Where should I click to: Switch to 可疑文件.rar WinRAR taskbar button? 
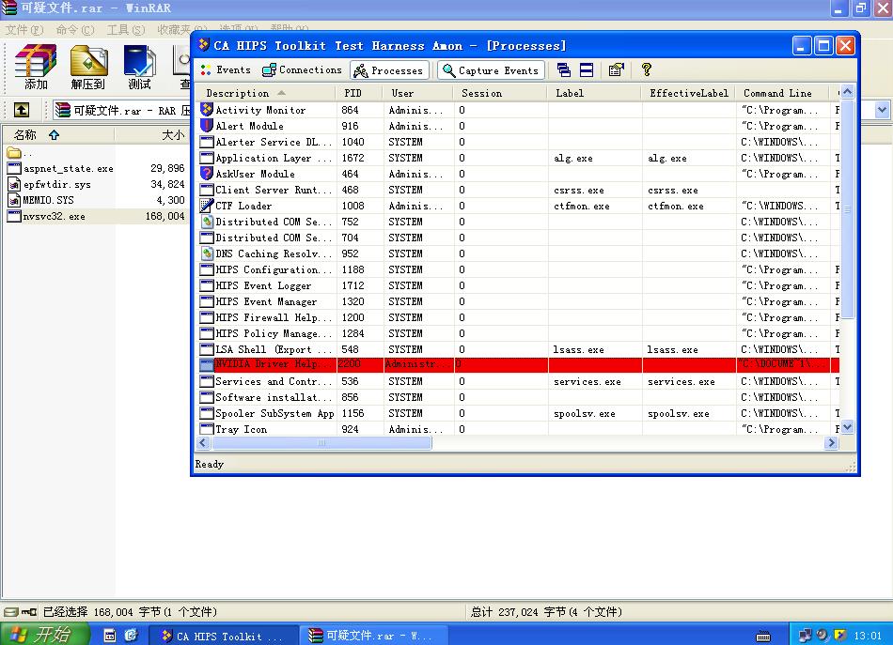click(372, 636)
